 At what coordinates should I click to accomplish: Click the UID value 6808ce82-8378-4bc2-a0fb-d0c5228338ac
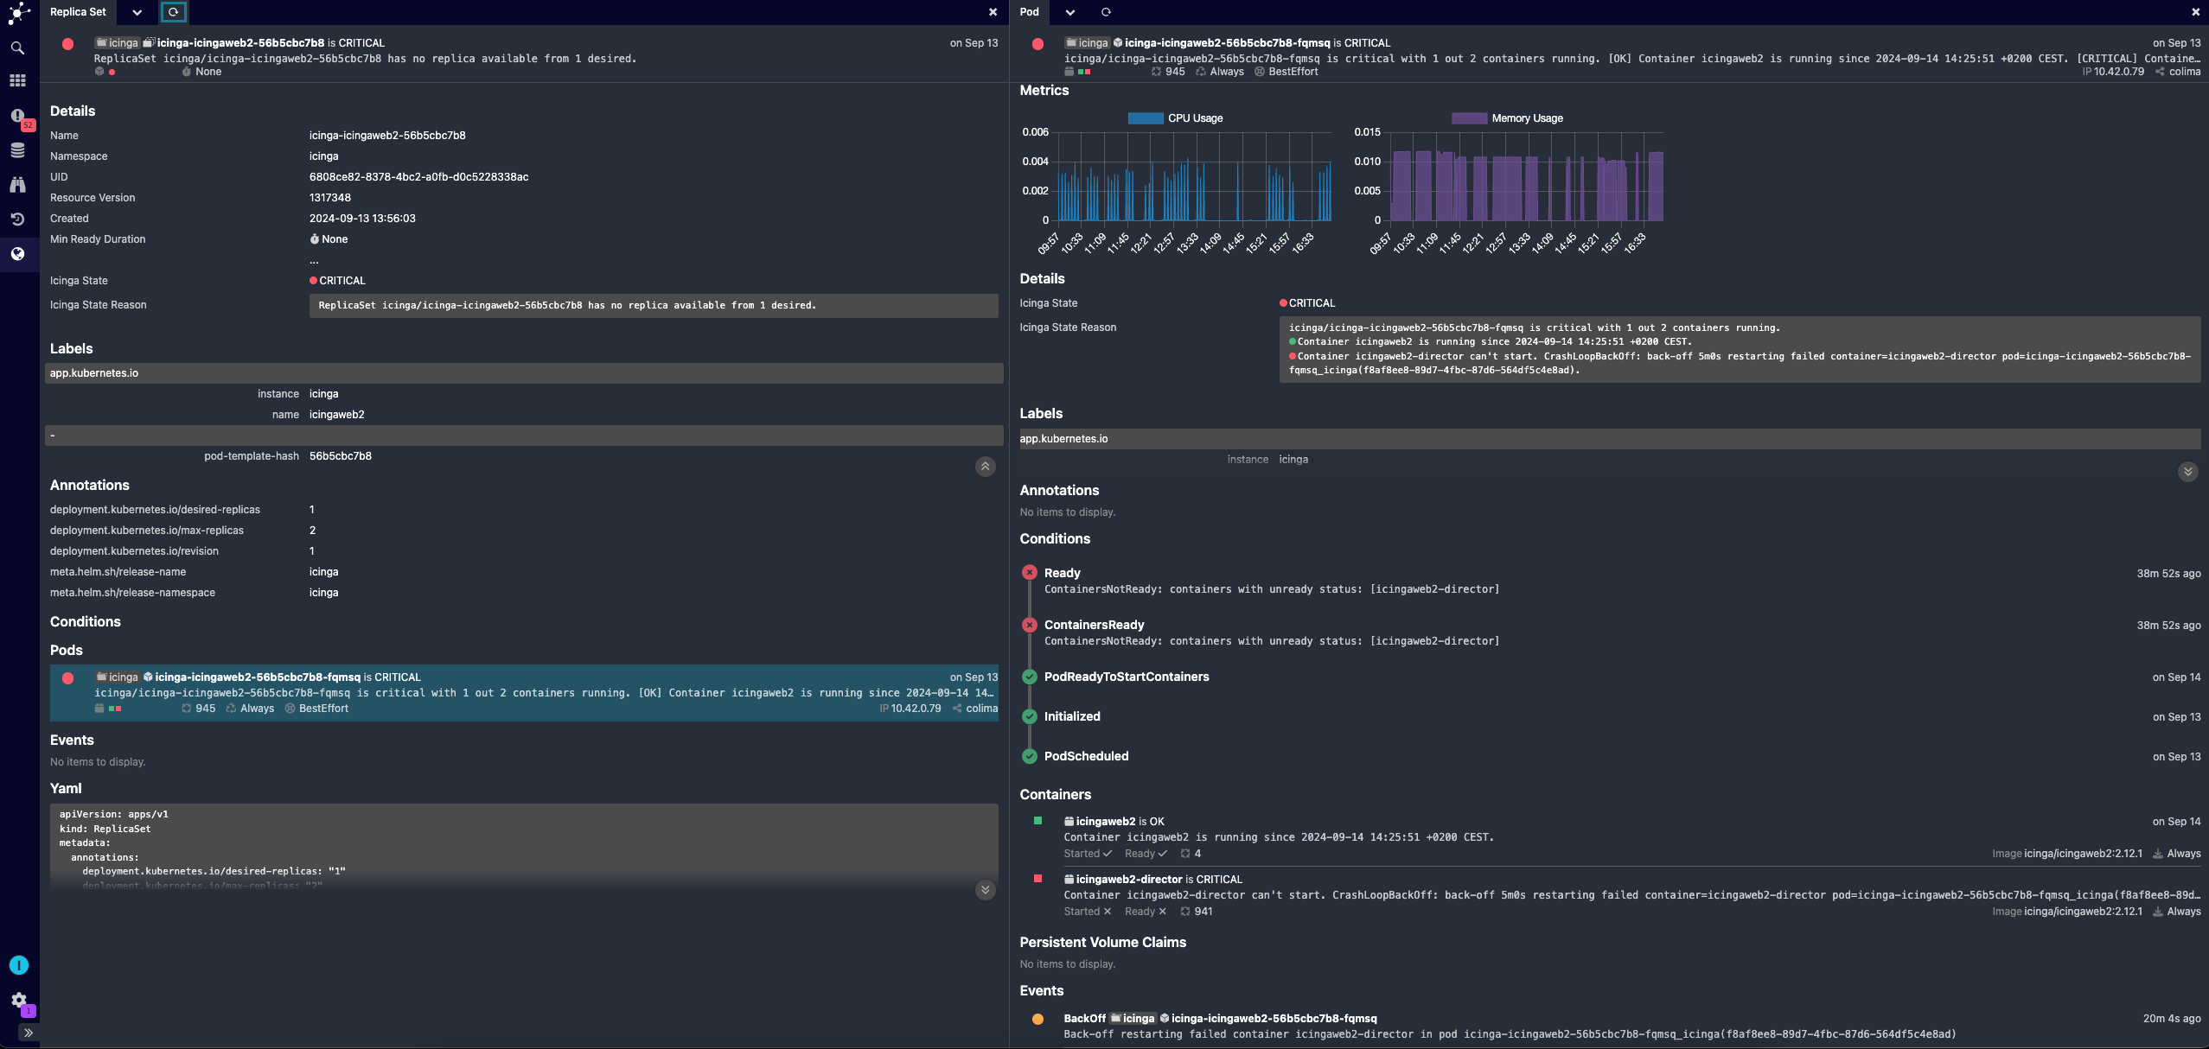click(418, 176)
